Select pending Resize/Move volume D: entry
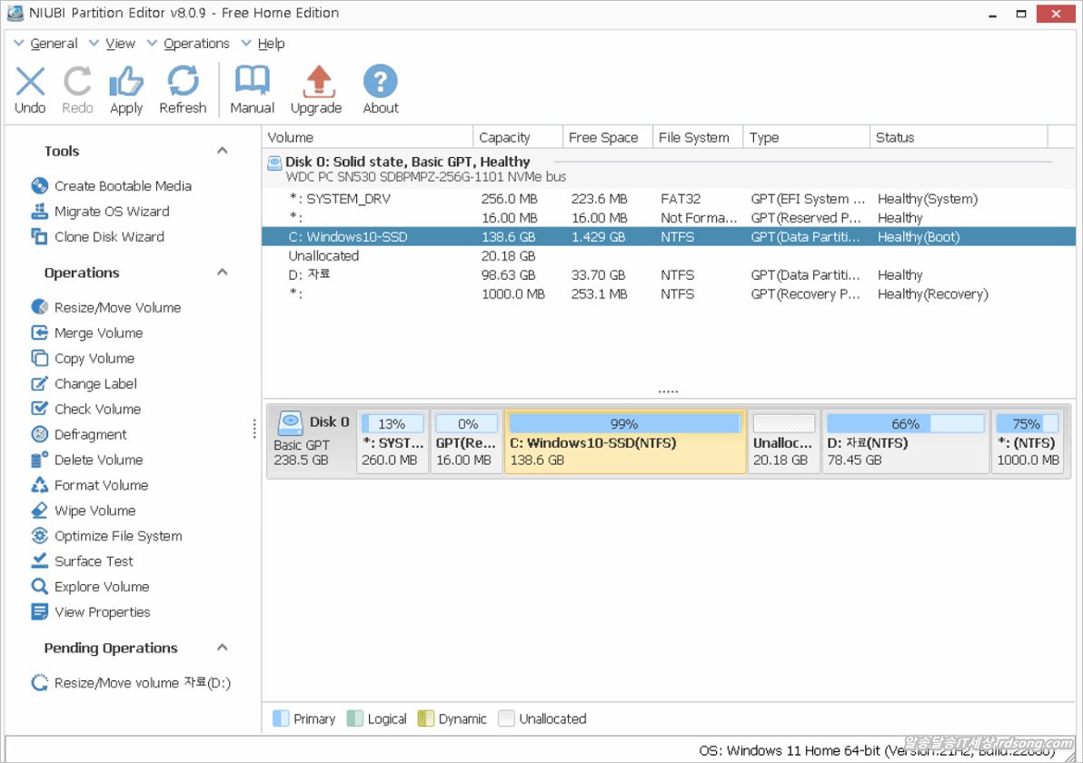The height and width of the screenshot is (763, 1083). pos(143,683)
